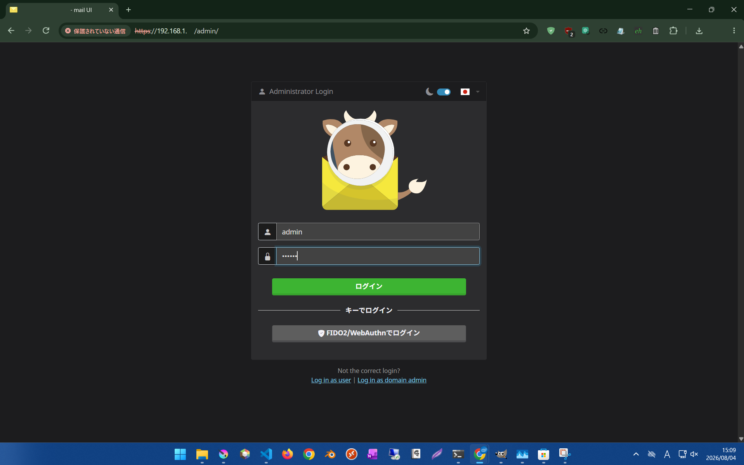Open the chain link extension icon

[x=603, y=31]
